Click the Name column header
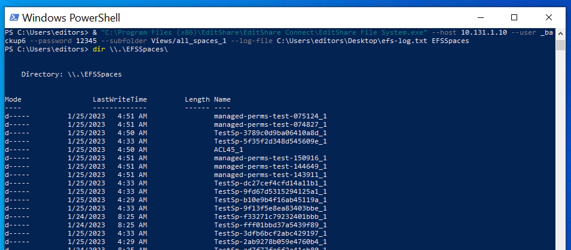This screenshot has width=571, height=250. coord(222,99)
